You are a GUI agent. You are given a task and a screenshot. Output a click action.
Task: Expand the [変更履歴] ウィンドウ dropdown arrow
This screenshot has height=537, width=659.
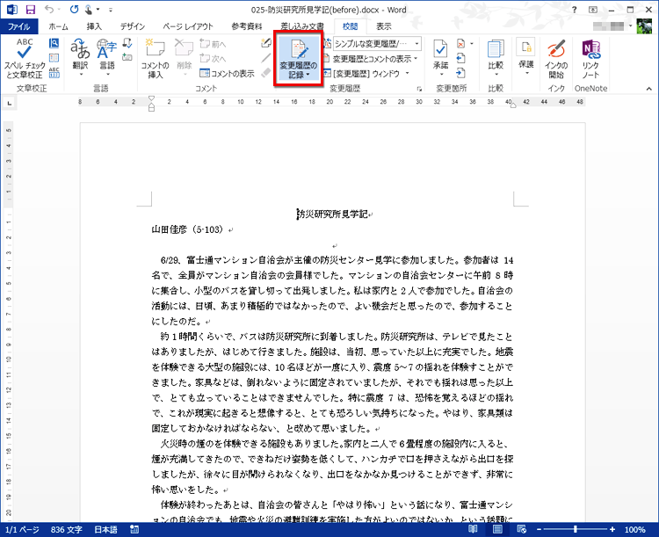pyautogui.click(x=407, y=73)
